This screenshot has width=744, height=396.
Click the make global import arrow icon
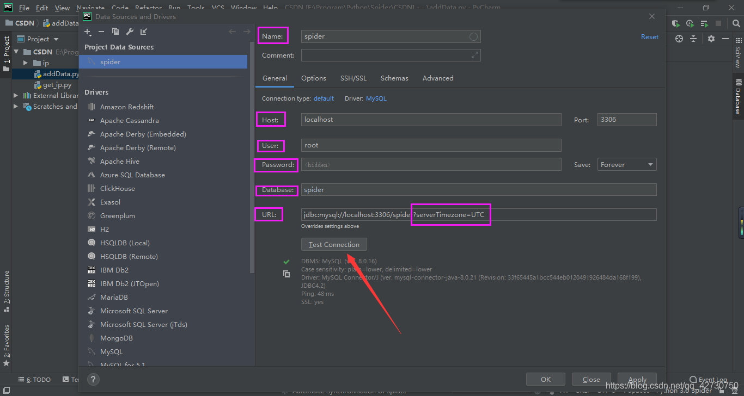point(144,32)
